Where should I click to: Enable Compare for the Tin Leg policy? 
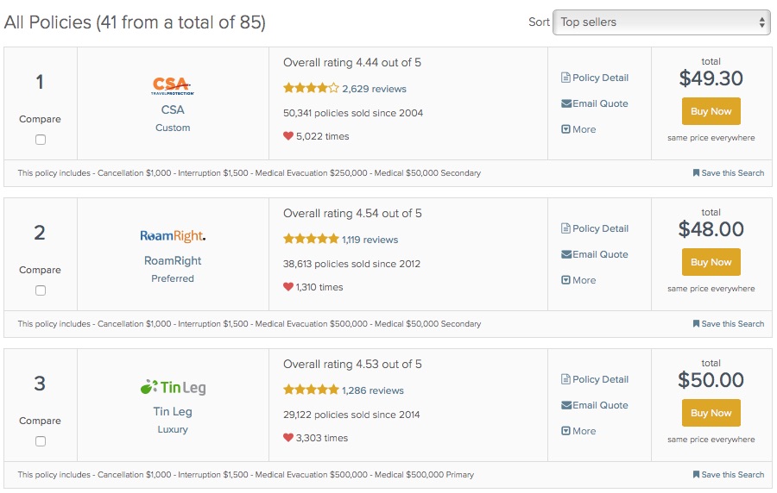pyautogui.click(x=41, y=441)
